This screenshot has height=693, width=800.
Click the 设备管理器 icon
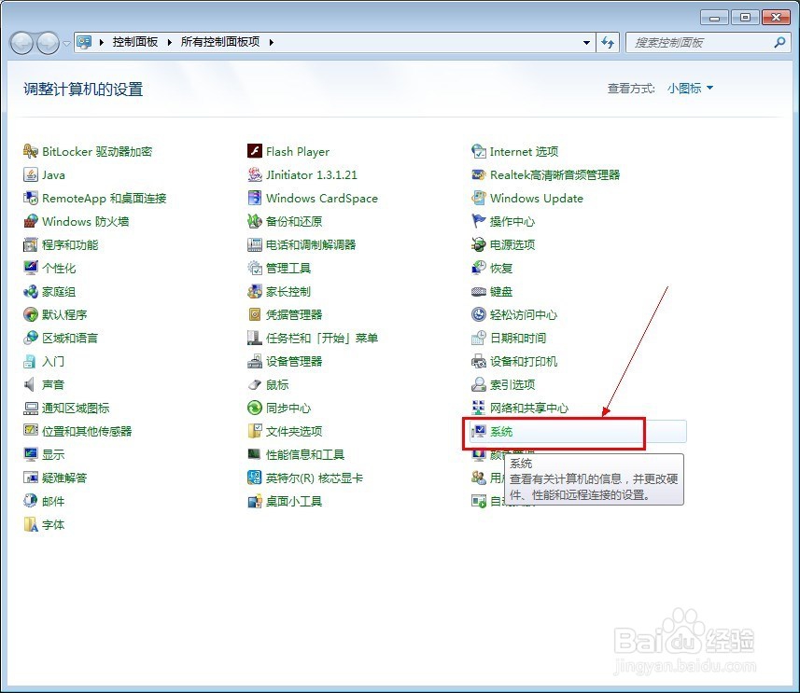[x=255, y=362]
